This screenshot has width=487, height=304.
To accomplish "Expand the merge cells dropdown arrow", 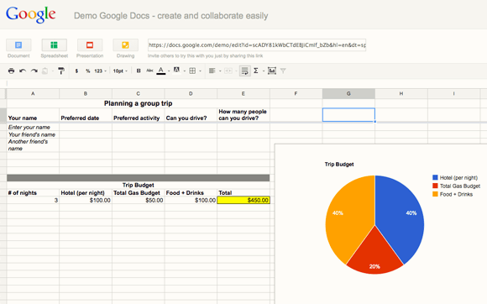I will pos(236,71).
